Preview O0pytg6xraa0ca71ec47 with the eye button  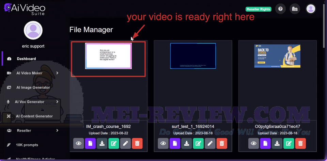(253, 143)
